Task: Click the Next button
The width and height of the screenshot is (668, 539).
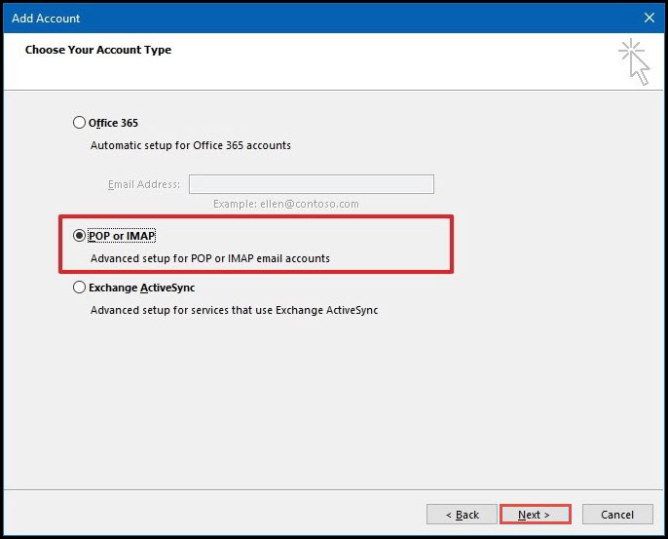Action: pyautogui.click(x=536, y=515)
